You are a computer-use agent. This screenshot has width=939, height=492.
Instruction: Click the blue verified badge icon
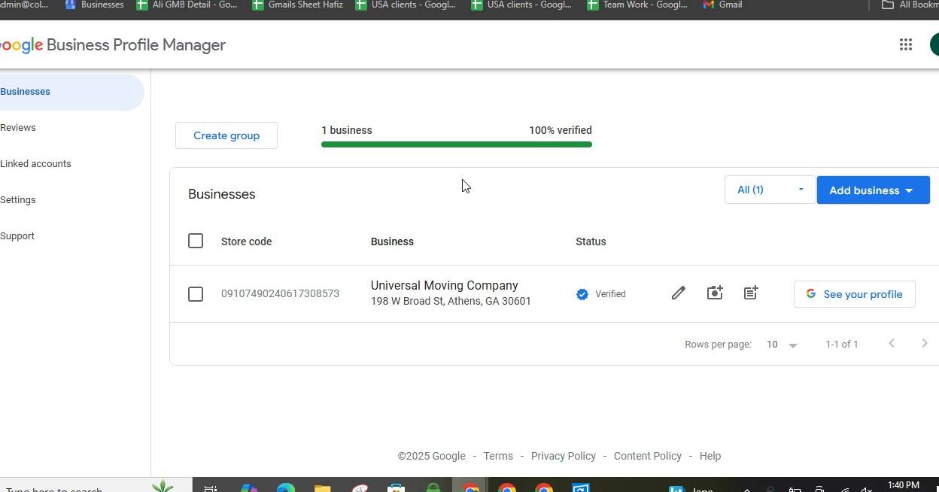[582, 294]
